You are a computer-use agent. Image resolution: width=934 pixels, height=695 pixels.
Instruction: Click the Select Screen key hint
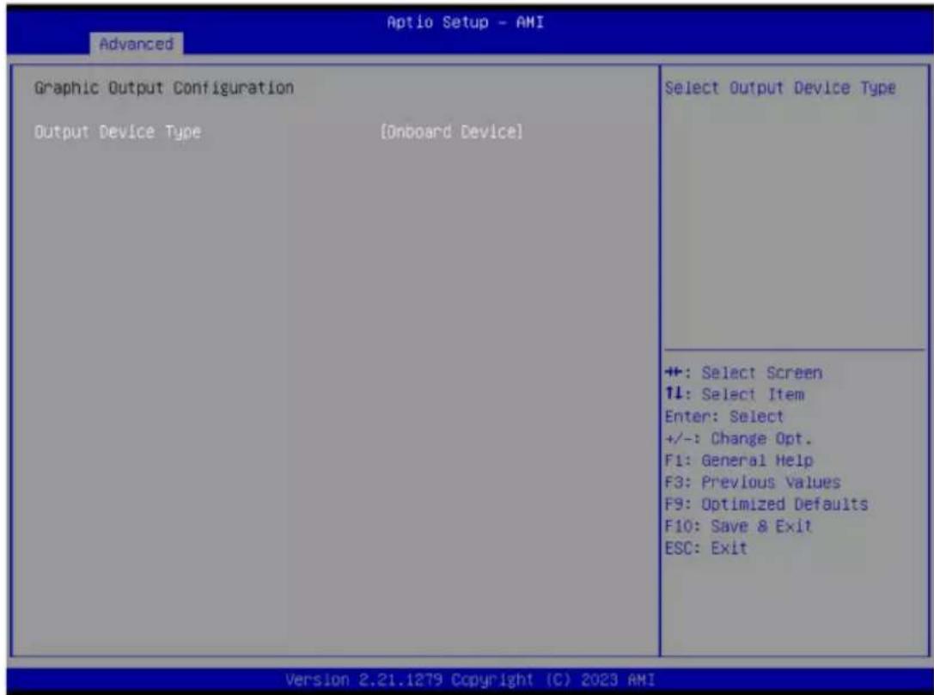click(743, 373)
